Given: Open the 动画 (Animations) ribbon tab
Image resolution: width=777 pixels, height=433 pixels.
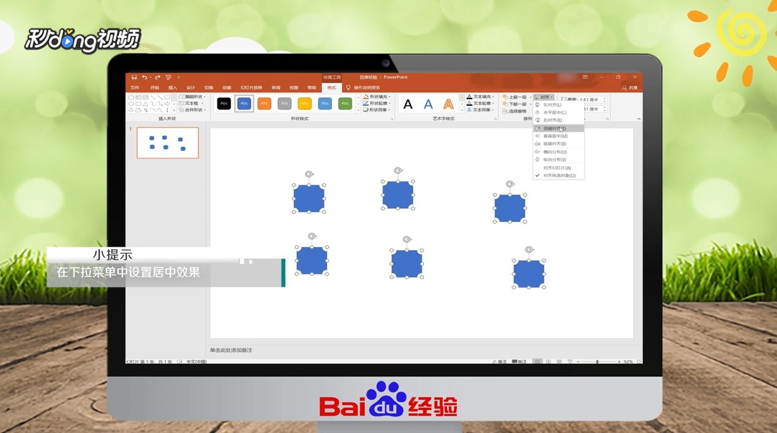Looking at the screenshot, I should pos(227,88).
